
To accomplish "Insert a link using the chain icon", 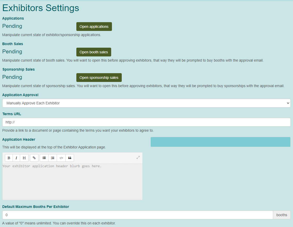I will click(x=34, y=158).
